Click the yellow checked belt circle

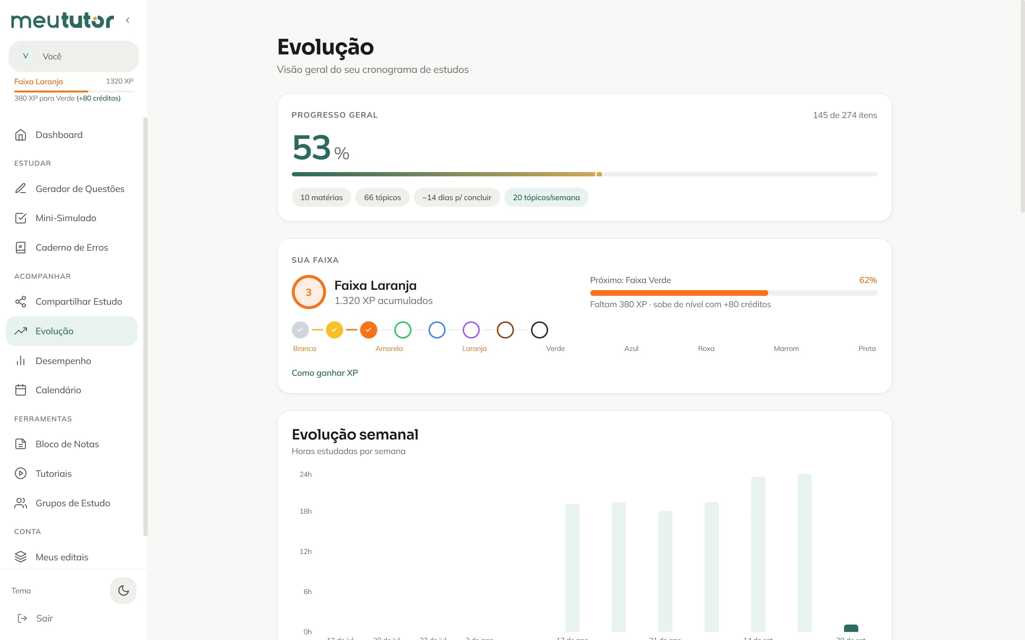click(335, 330)
